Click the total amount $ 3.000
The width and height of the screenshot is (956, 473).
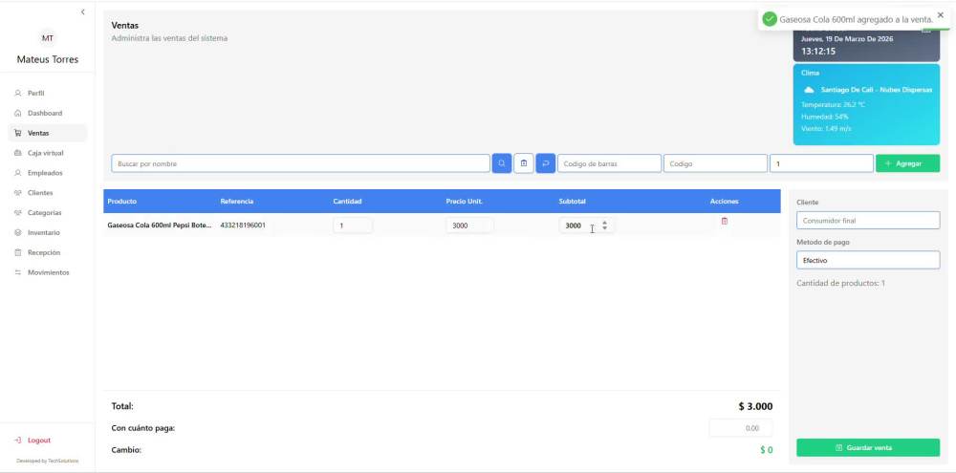[755, 406]
